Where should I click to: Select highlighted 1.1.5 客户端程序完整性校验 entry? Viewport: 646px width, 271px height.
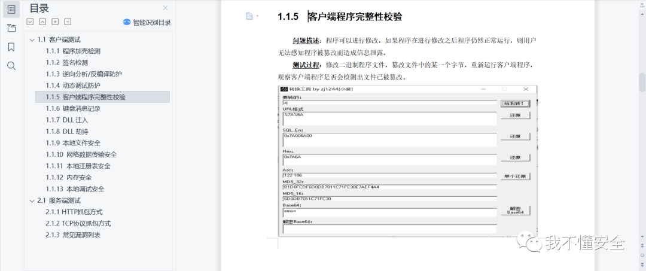pyautogui.click(x=103, y=97)
